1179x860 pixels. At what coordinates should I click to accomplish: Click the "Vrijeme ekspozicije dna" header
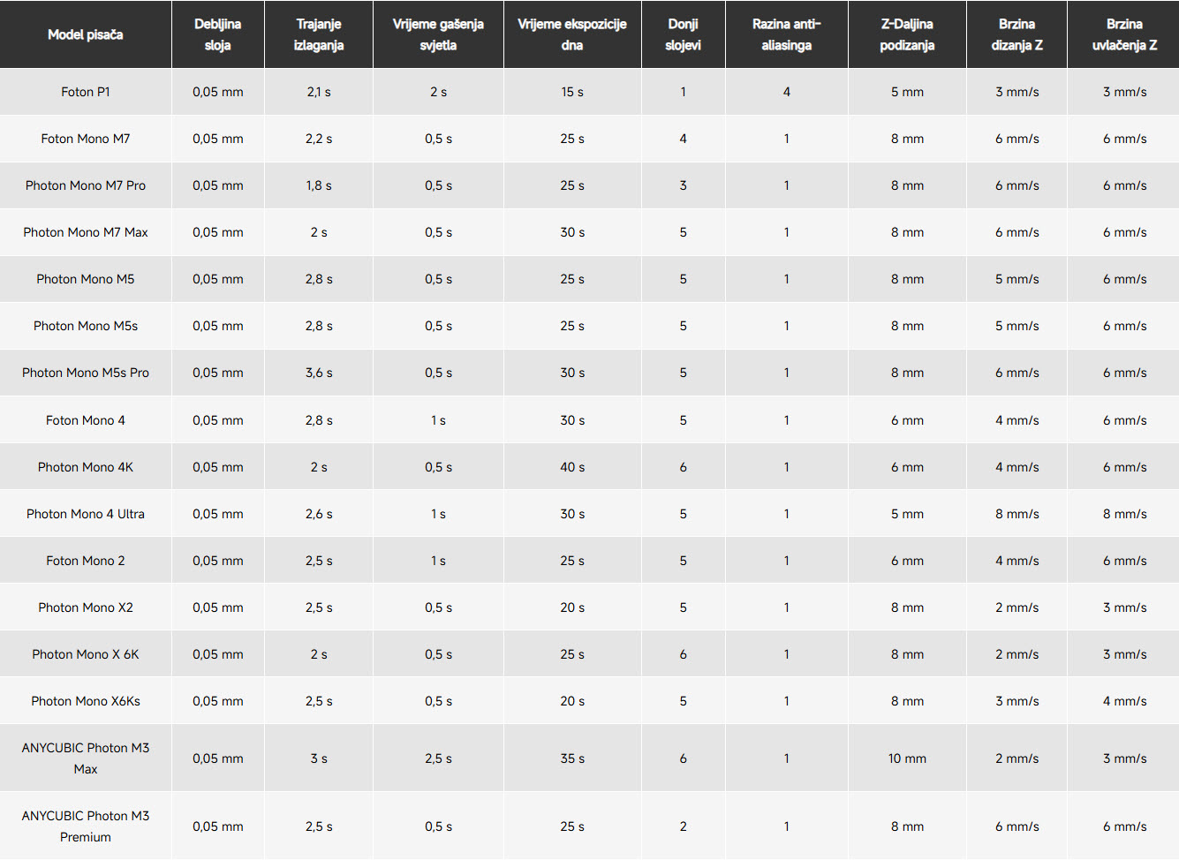(572, 34)
